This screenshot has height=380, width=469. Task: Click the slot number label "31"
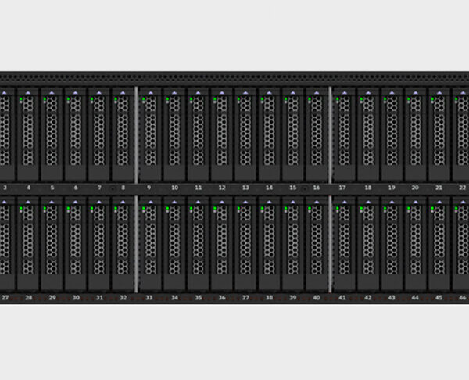click(99, 297)
